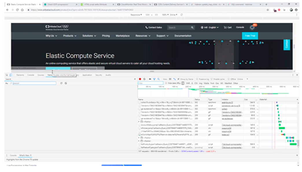Image resolution: width=302 pixels, height=172 pixels.
Task: Click the red record network log button
Action: click(140, 79)
